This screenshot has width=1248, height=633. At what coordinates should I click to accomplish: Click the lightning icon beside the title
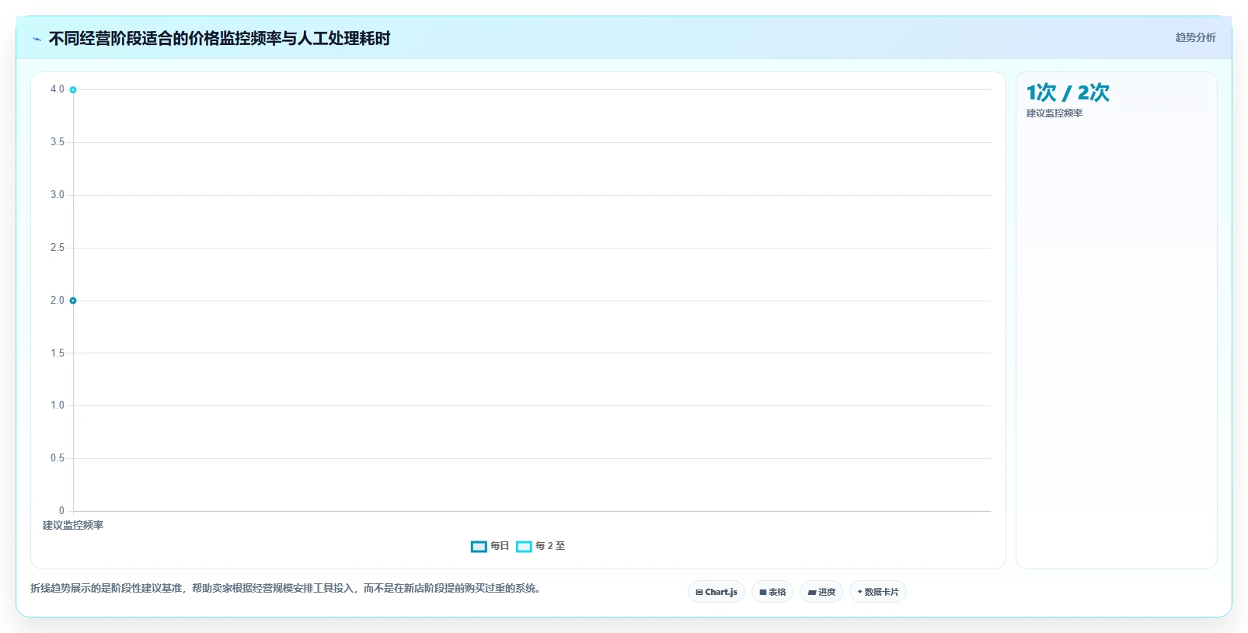(37, 39)
